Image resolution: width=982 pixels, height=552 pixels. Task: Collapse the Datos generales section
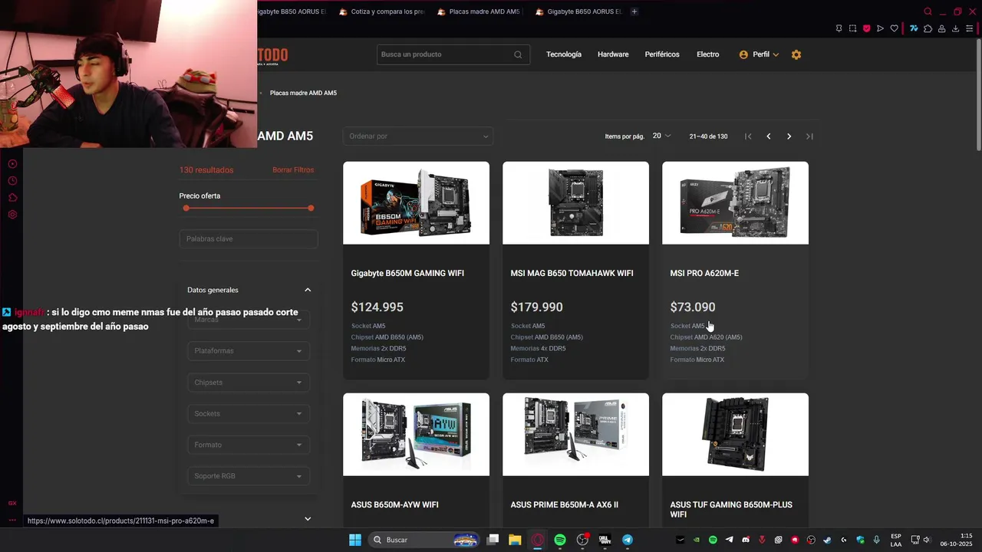[x=308, y=290]
